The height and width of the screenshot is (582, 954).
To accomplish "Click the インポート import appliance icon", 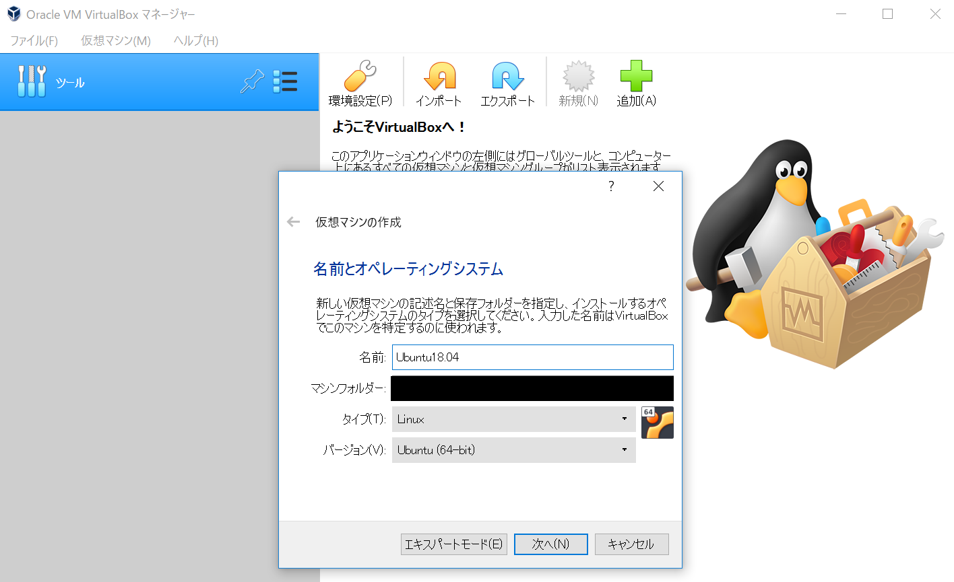I will click(x=439, y=75).
